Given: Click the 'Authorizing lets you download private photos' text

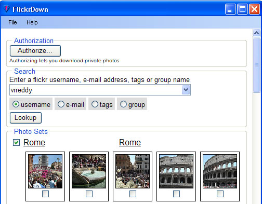Looking at the screenshot, I should click(x=64, y=61).
